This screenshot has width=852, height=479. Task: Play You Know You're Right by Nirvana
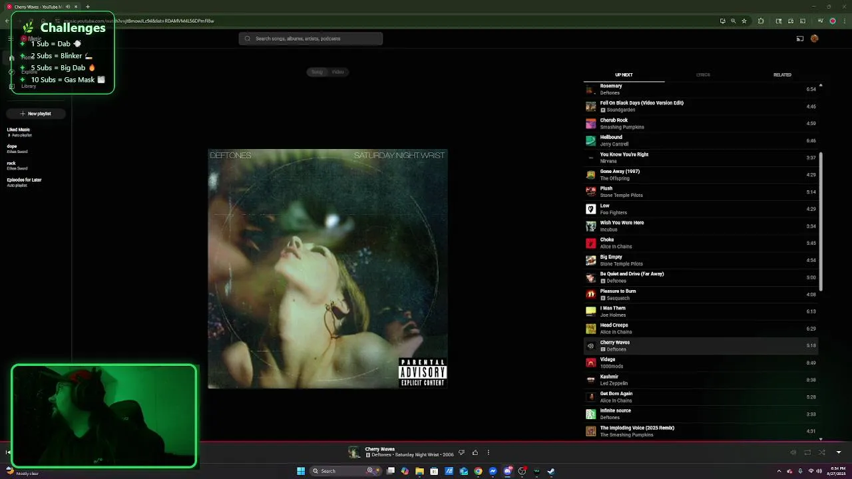(x=700, y=158)
